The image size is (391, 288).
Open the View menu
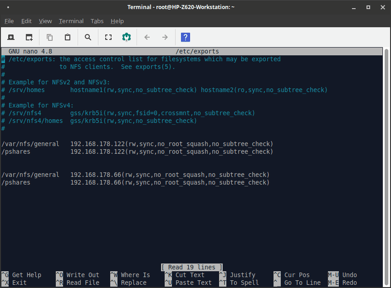tap(45, 21)
